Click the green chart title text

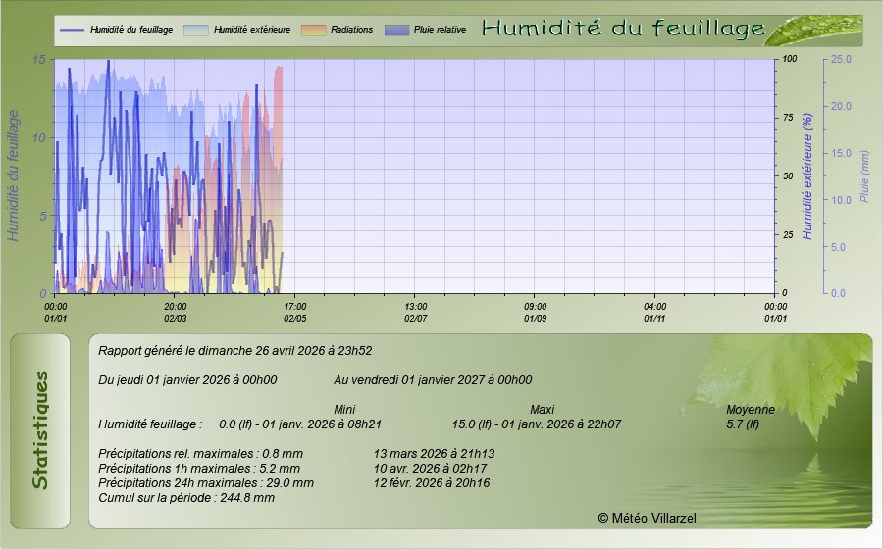623,29
